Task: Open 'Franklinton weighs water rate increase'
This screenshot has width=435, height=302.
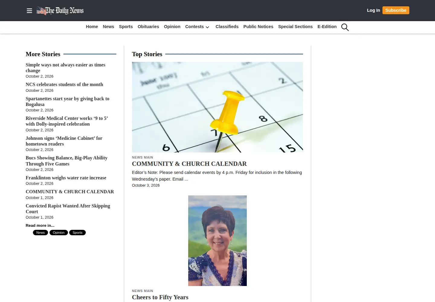Action: (x=66, y=178)
